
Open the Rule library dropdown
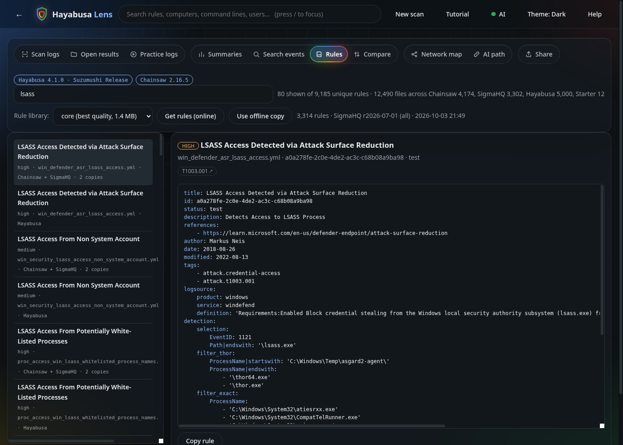click(x=103, y=116)
